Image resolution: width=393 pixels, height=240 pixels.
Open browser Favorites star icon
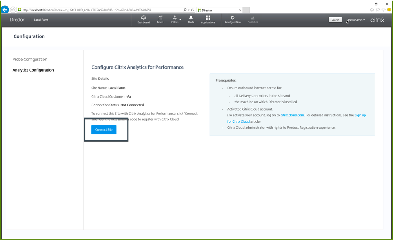pos(378,10)
